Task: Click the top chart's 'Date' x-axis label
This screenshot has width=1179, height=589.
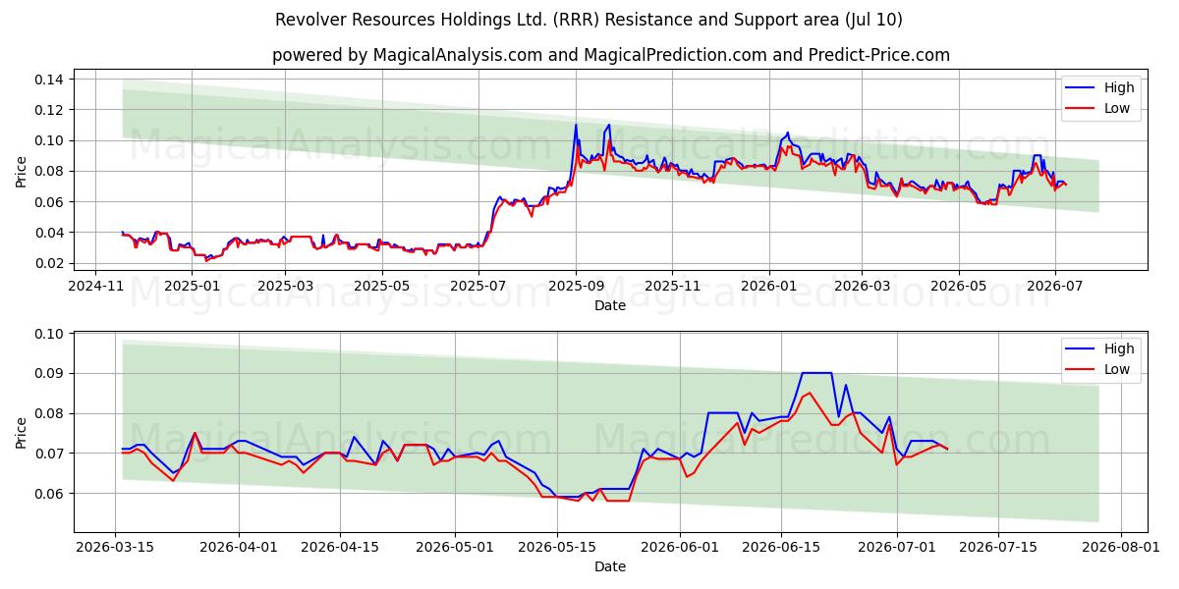Action: tap(610, 305)
